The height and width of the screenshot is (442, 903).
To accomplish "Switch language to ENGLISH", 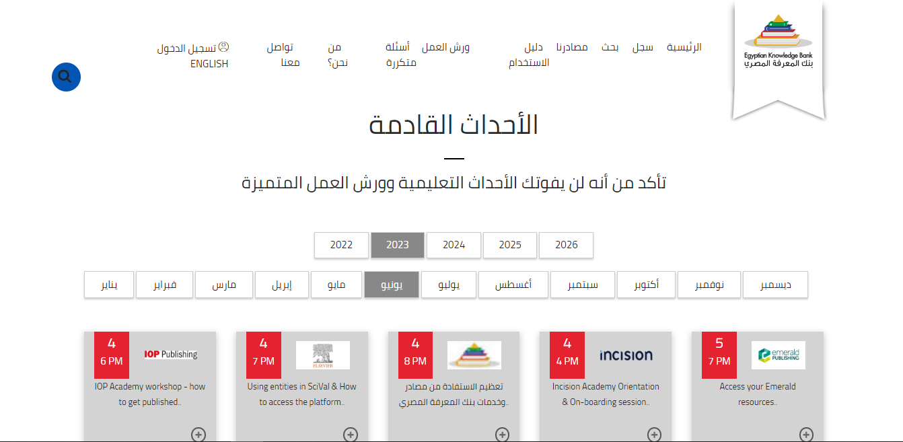I will point(209,64).
